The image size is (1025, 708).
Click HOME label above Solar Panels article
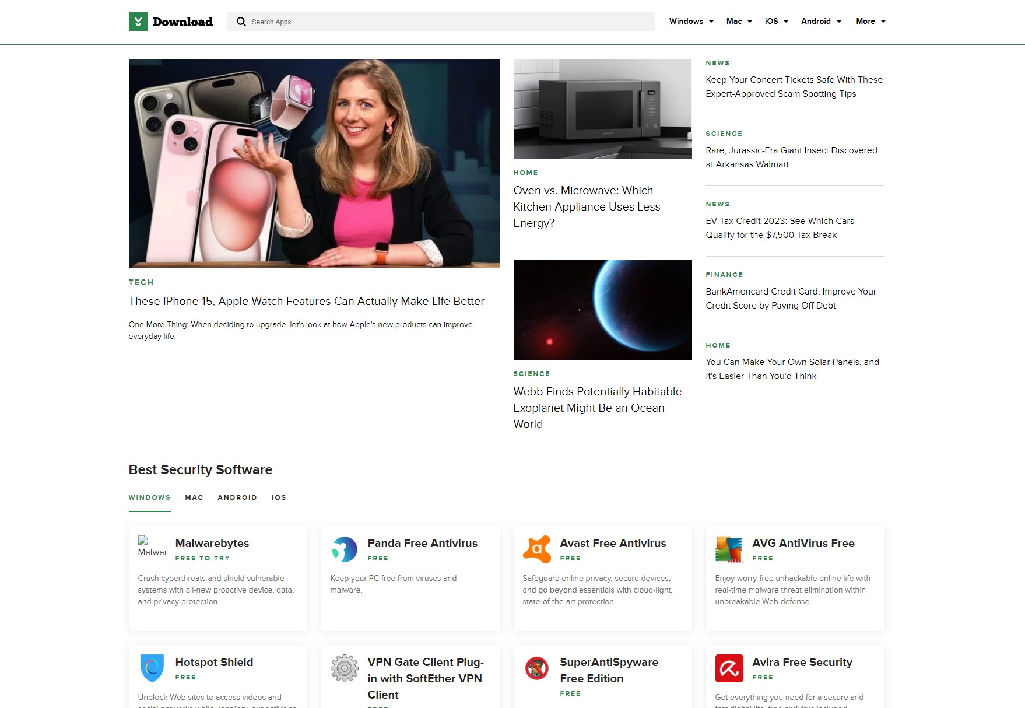point(718,345)
